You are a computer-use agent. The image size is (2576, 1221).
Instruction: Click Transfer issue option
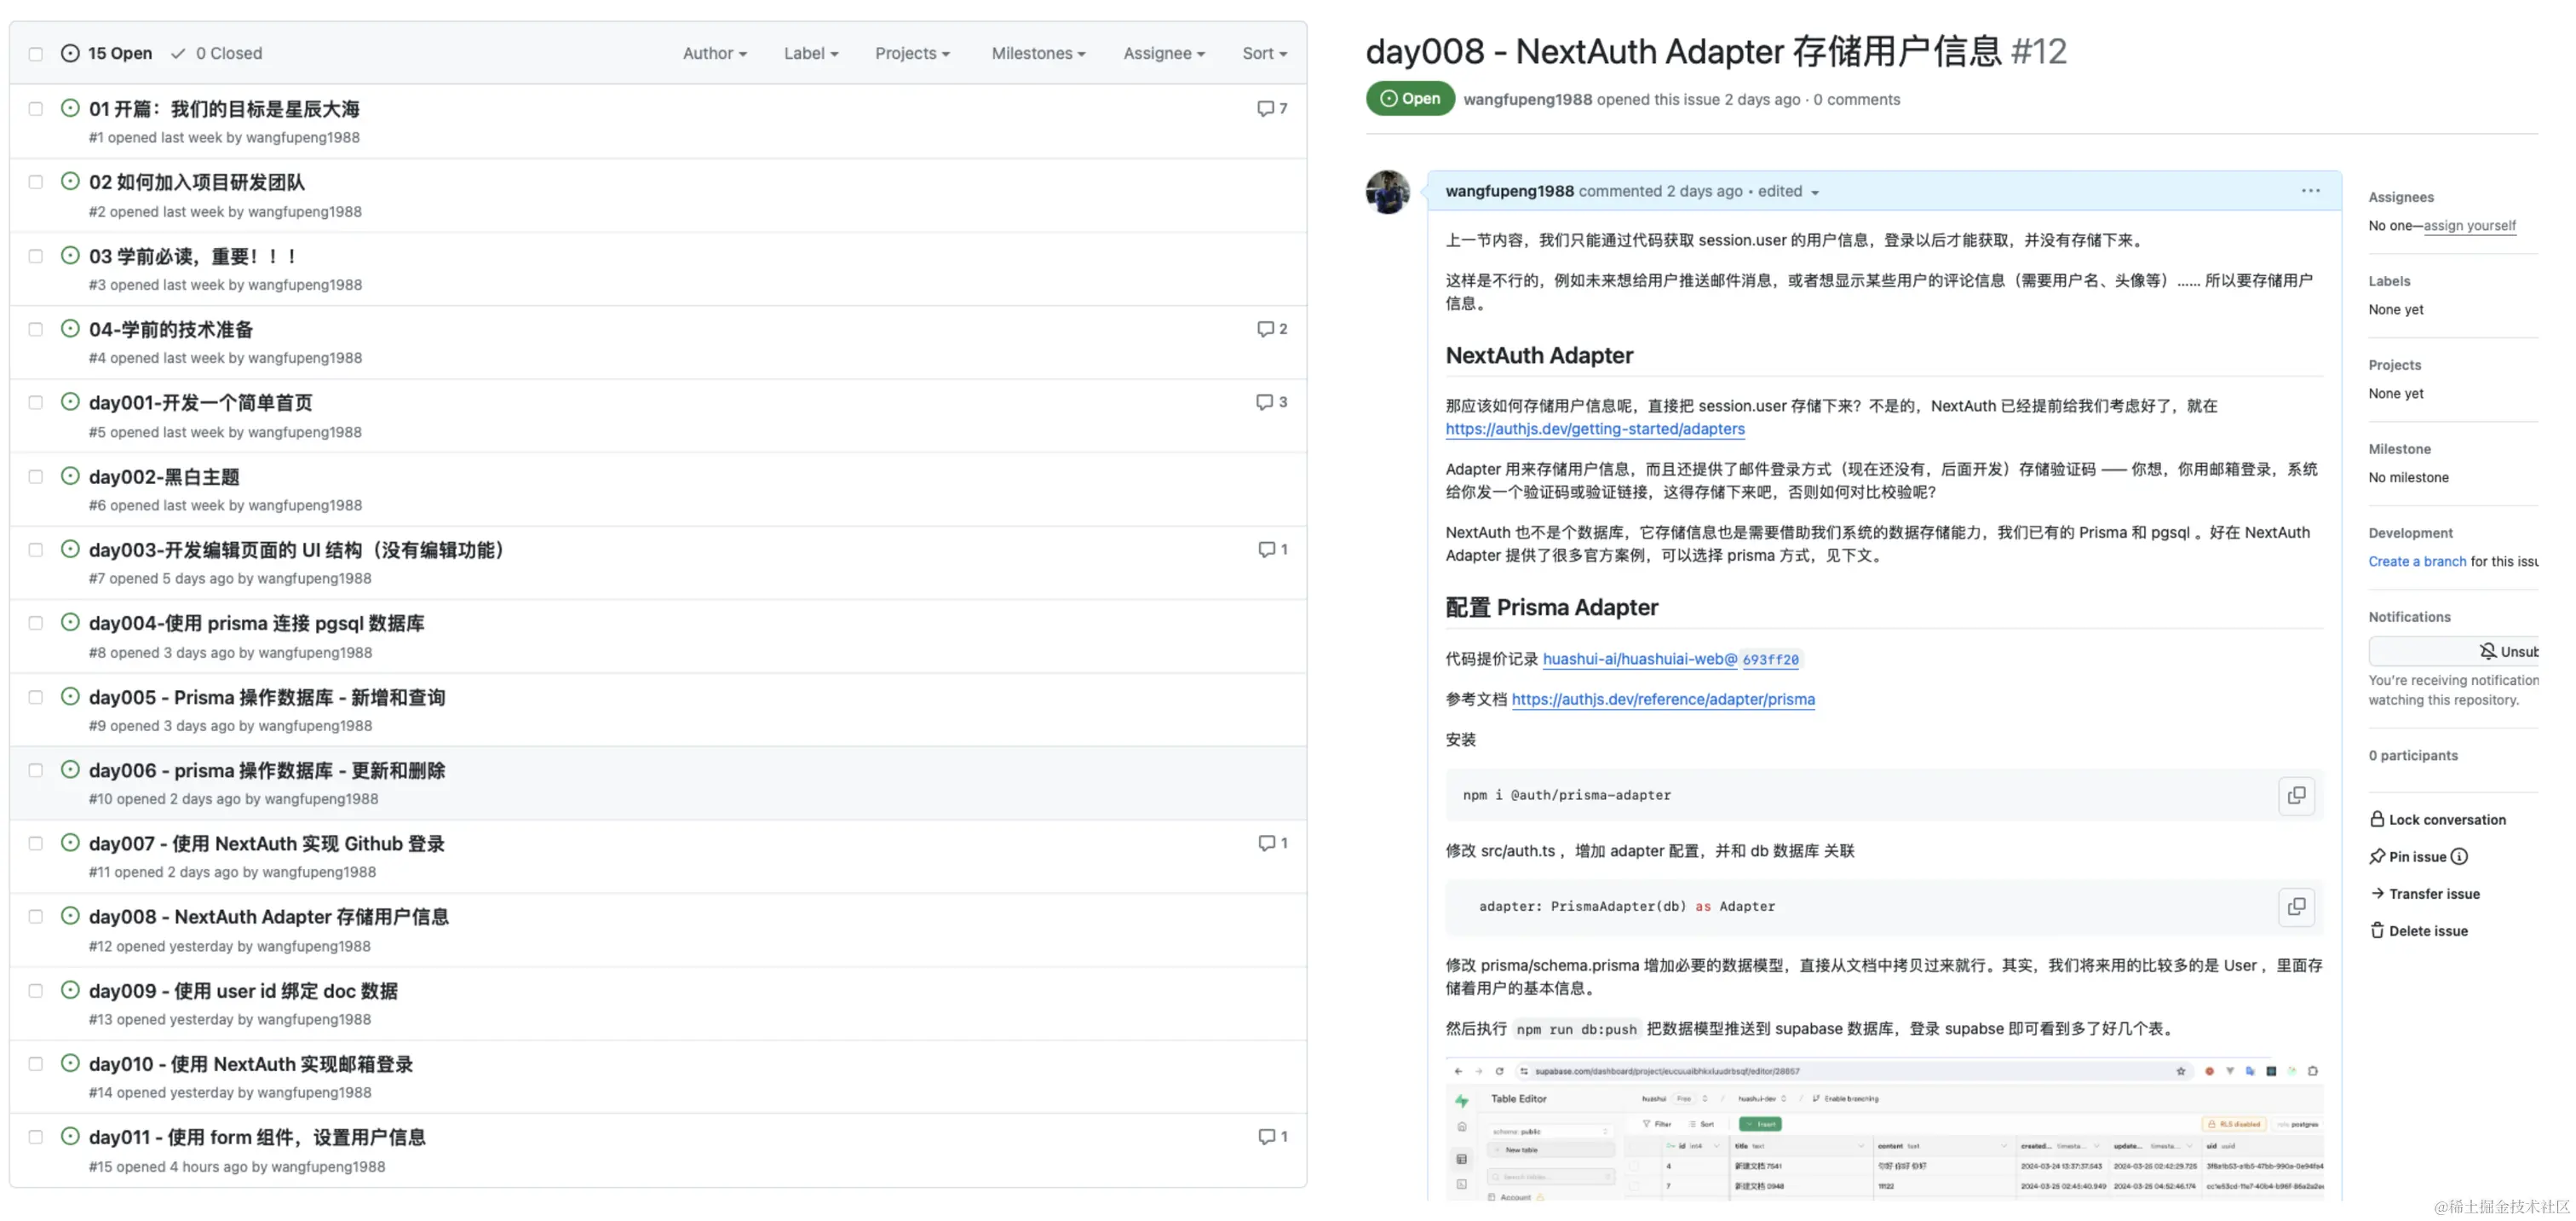click(2425, 894)
